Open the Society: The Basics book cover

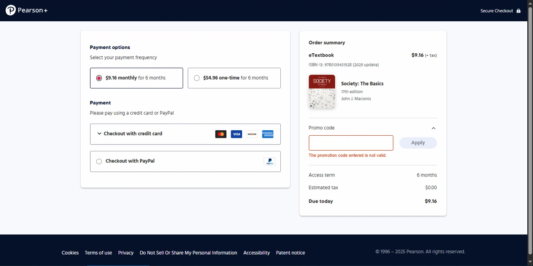[322, 92]
